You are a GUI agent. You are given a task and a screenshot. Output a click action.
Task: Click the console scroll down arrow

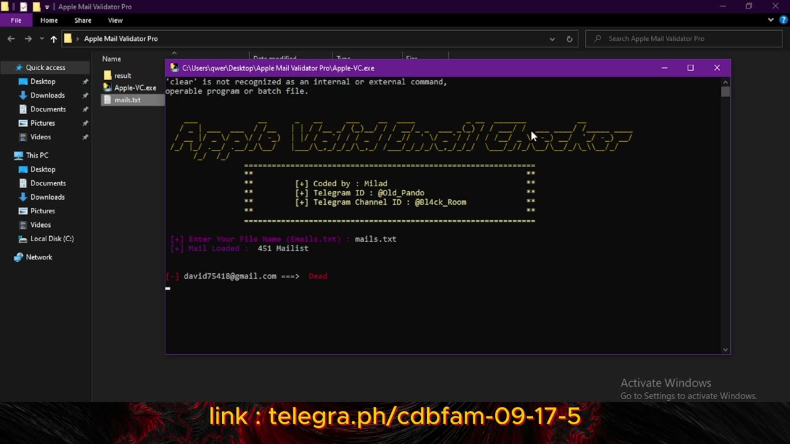pos(725,349)
